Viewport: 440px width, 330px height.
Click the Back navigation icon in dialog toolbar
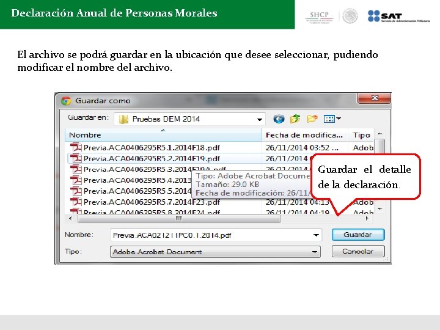(x=279, y=119)
